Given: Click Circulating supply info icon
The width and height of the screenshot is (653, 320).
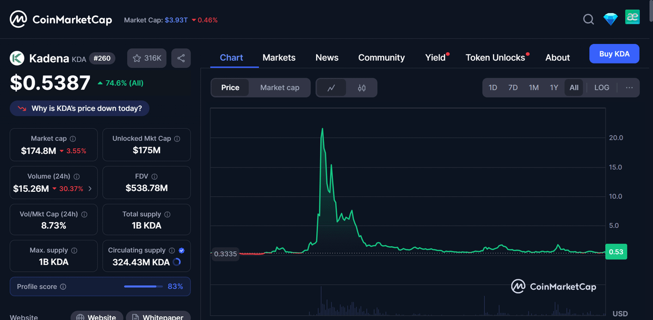Looking at the screenshot, I should pyautogui.click(x=171, y=250).
